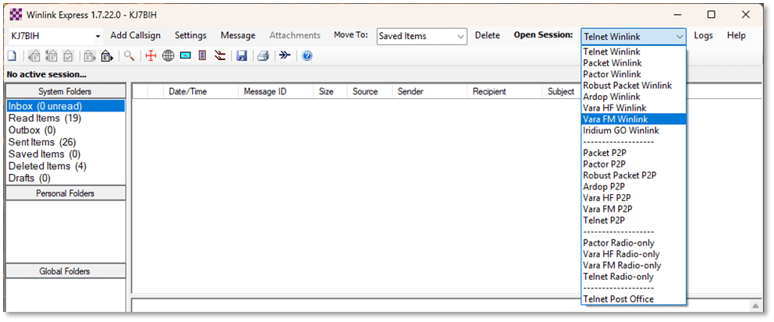Expand the KJ7BIH callsign dropdown
The height and width of the screenshot is (322, 774).
[98, 36]
